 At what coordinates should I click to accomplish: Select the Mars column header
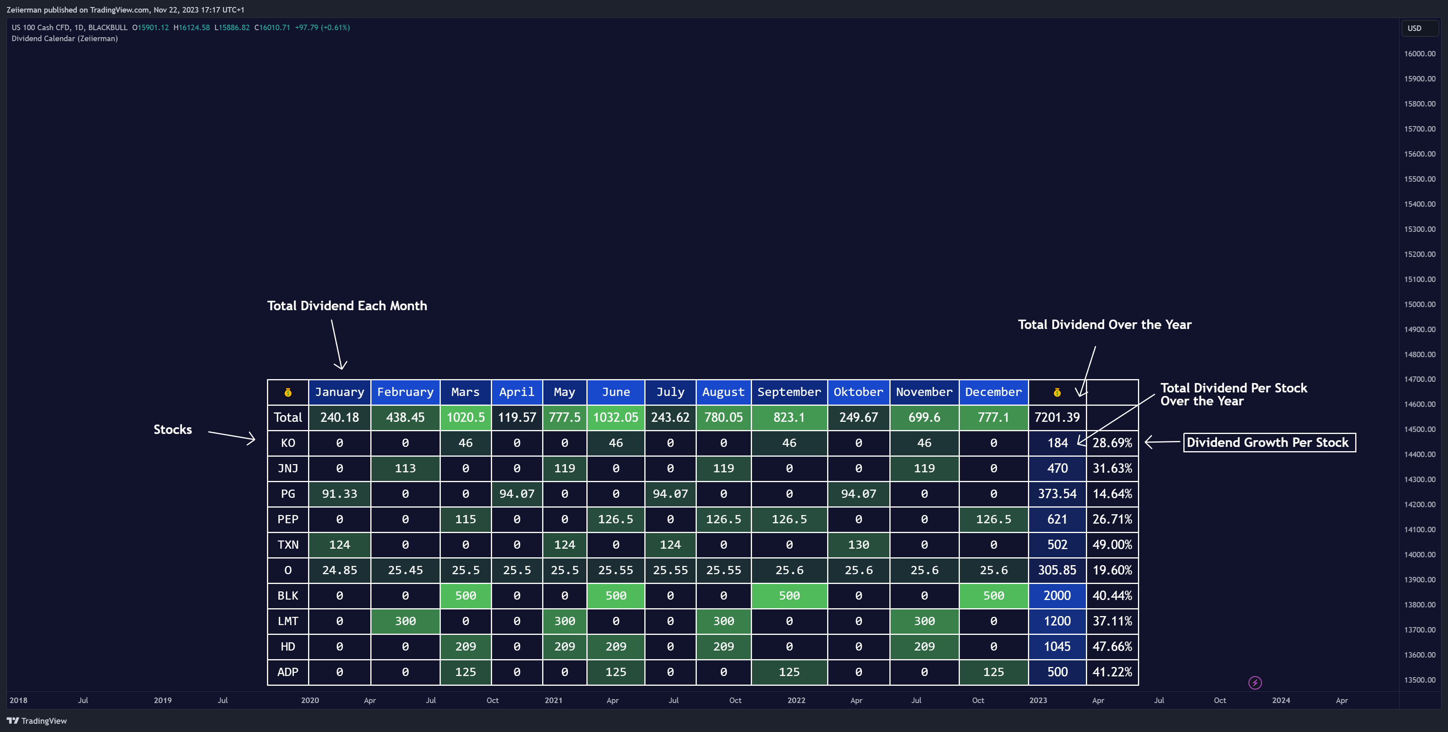point(465,392)
